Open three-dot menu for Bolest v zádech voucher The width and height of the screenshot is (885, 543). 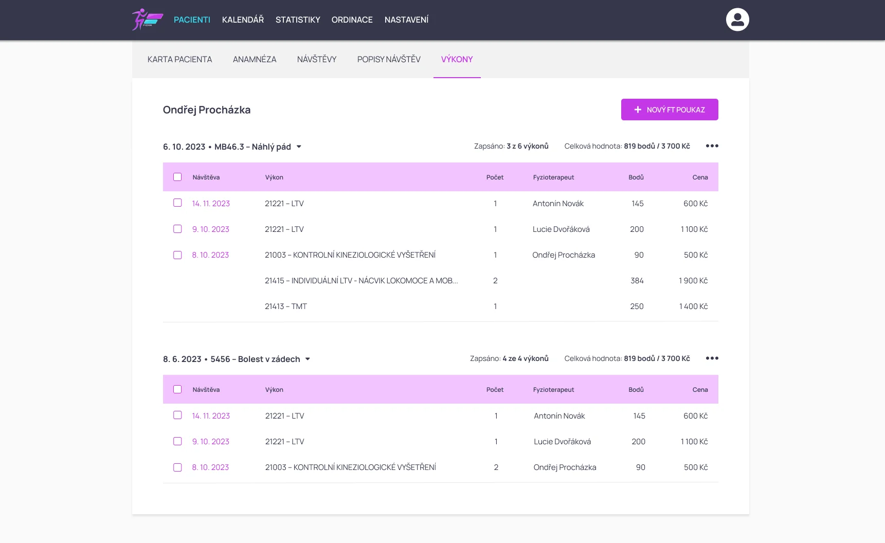click(x=712, y=358)
